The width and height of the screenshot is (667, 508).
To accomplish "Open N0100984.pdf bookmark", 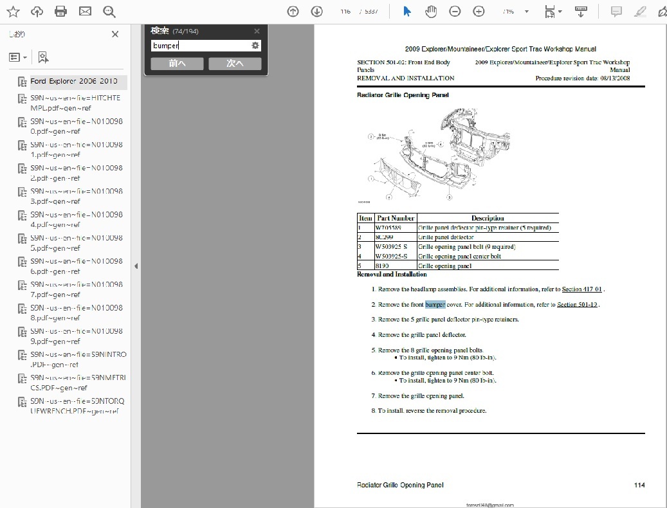I will (x=77, y=220).
